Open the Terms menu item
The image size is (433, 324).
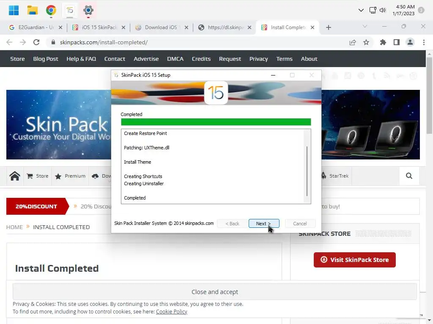pyautogui.click(x=284, y=59)
